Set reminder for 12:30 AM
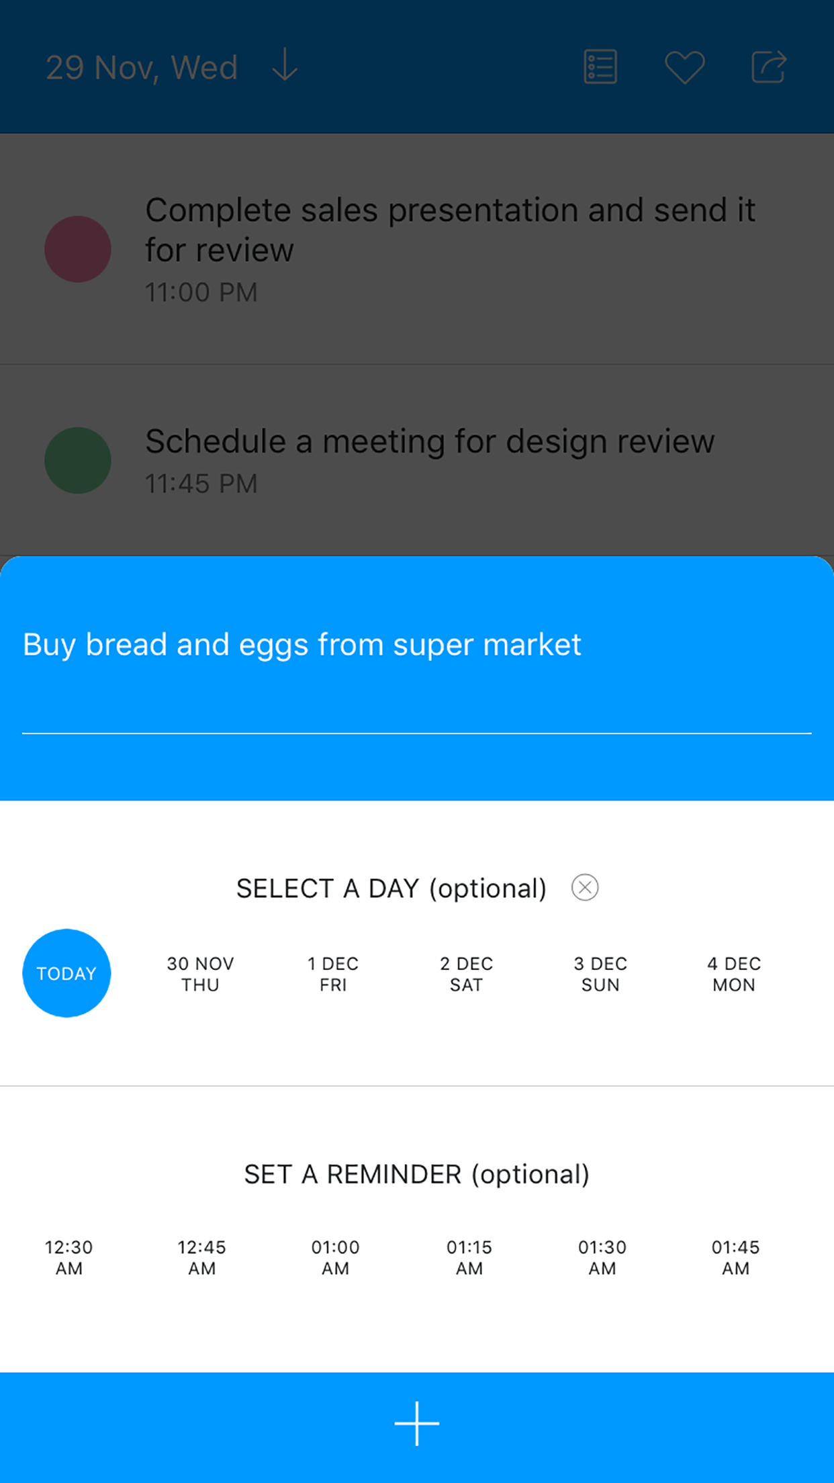 [68, 1257]
